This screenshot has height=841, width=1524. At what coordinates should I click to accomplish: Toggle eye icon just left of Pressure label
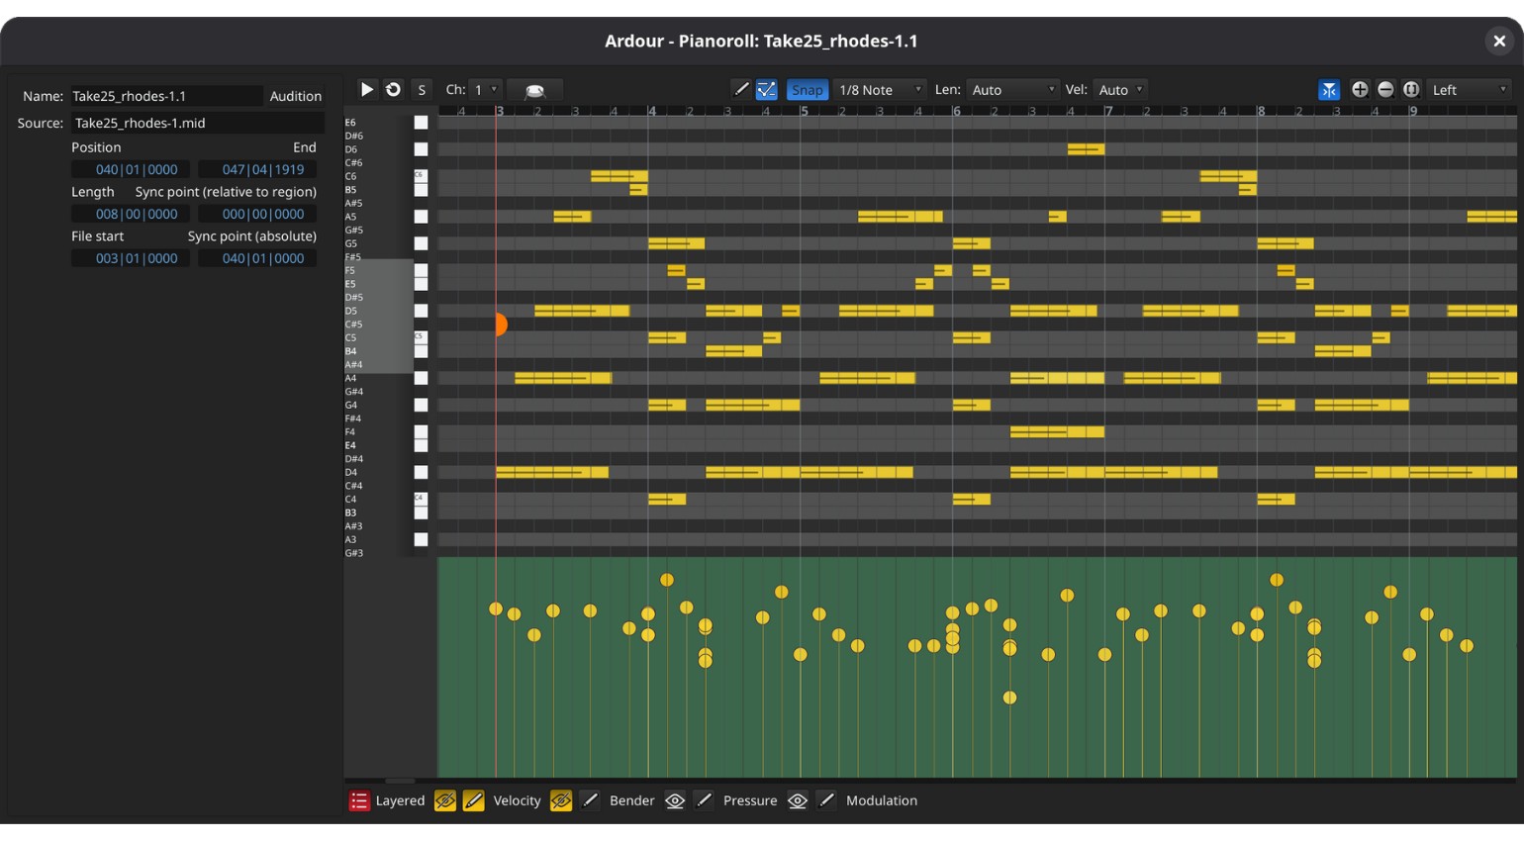point(675,801)
